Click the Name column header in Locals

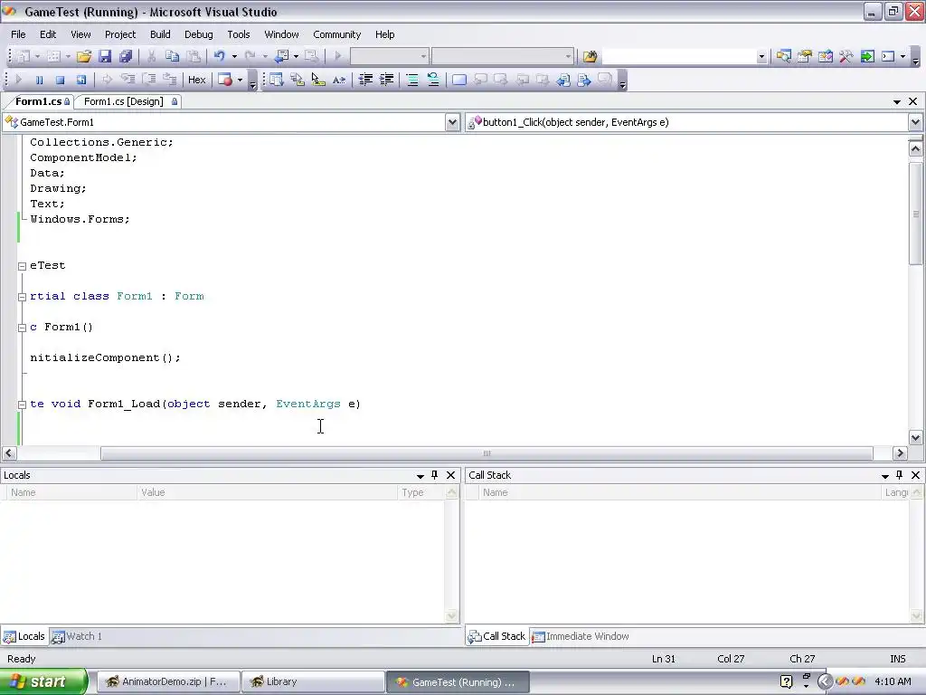click(70, 492)
